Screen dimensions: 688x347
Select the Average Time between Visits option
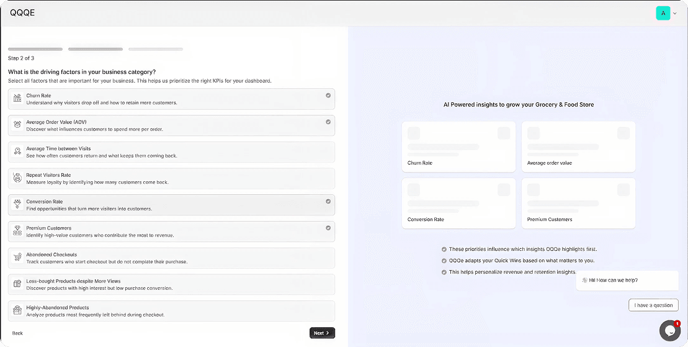[x=172, y=152]
